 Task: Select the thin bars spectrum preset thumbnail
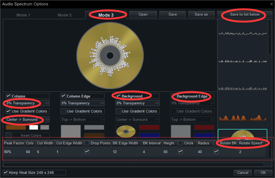(x=243, y=88)
